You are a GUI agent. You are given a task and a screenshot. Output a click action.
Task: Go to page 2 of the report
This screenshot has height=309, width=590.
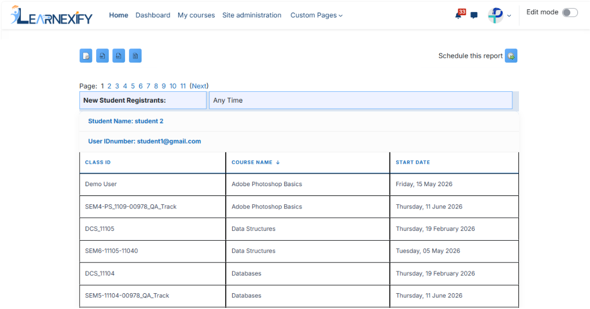109,86
